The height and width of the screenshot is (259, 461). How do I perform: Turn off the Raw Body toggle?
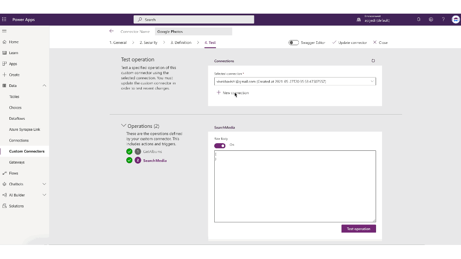tap(220, 145)
